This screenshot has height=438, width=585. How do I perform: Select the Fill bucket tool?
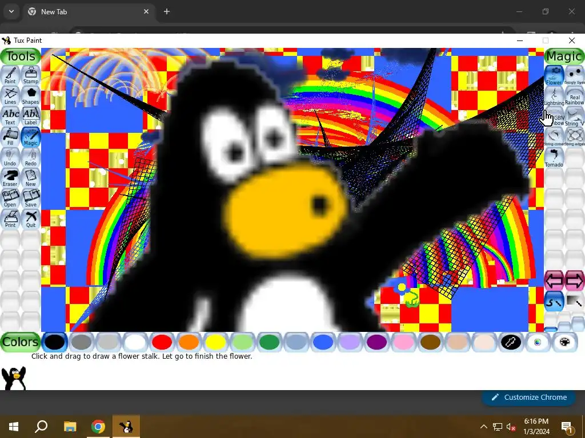(x=10, y=137)
